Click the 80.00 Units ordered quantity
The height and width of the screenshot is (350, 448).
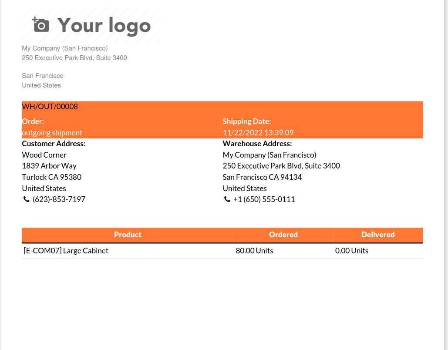254,251
